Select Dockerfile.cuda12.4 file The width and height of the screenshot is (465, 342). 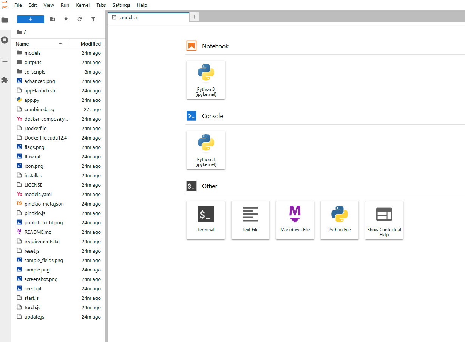[x=58, y=138]
